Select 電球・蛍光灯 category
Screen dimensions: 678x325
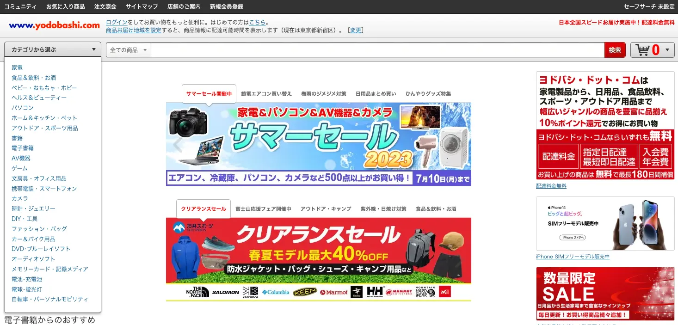[27, 289]
